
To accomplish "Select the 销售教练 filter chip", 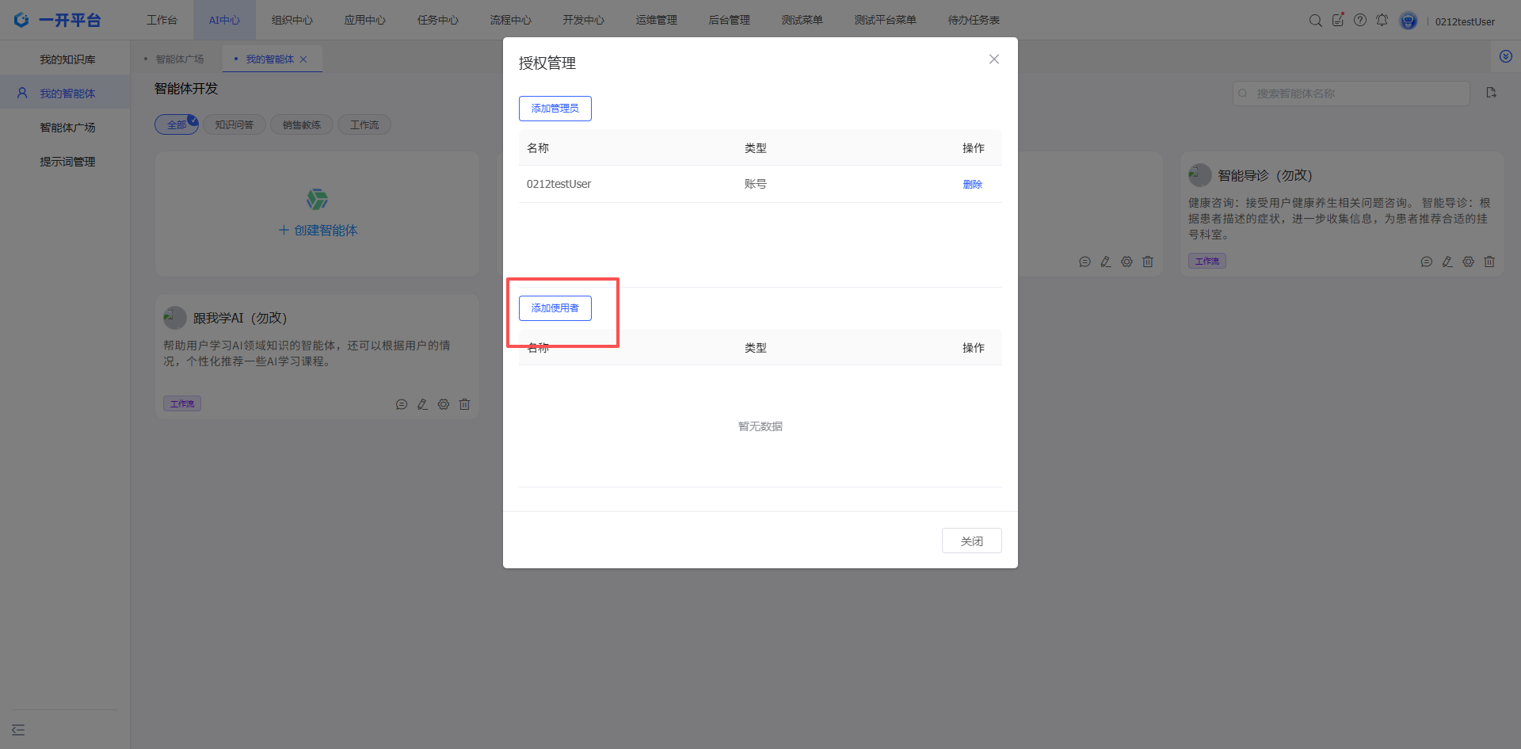I will pyautogui.click(x=302, y=125).
